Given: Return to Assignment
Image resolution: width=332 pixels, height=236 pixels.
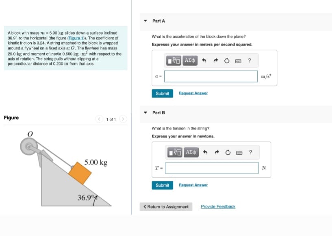Looking at the screenshot, I should click(166, 207).
